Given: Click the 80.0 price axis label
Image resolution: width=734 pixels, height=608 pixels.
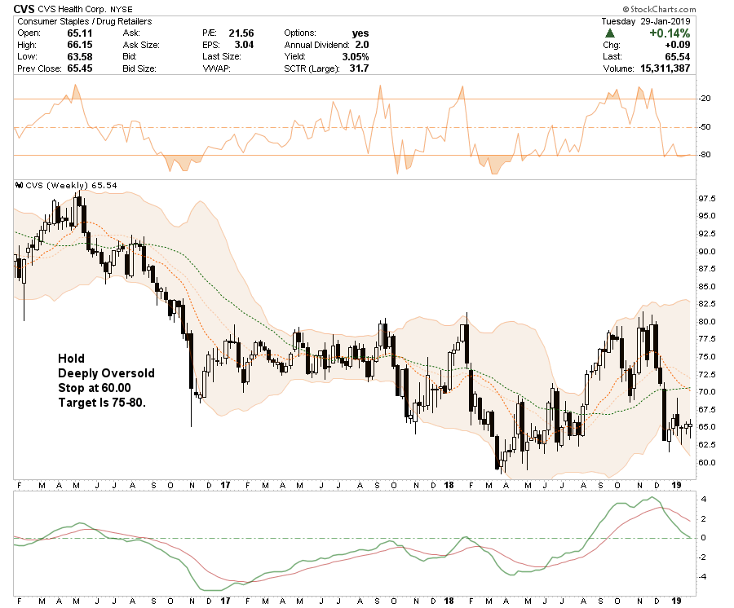Looking at the screenshot, I should (707, 322).
